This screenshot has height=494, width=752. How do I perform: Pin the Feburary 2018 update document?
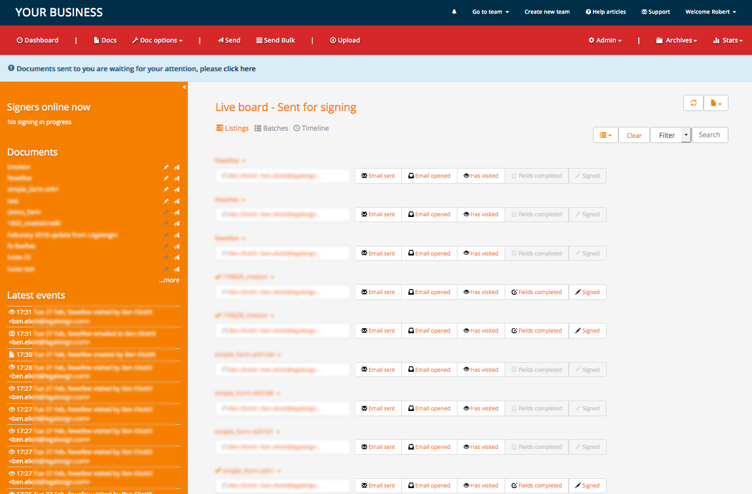tap(166, 235)
